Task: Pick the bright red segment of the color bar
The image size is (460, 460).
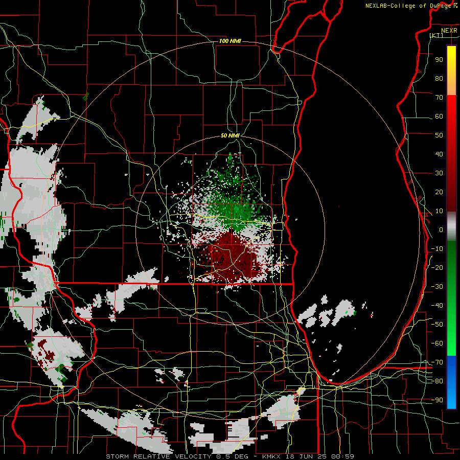Action: click(x=451, y=108)
